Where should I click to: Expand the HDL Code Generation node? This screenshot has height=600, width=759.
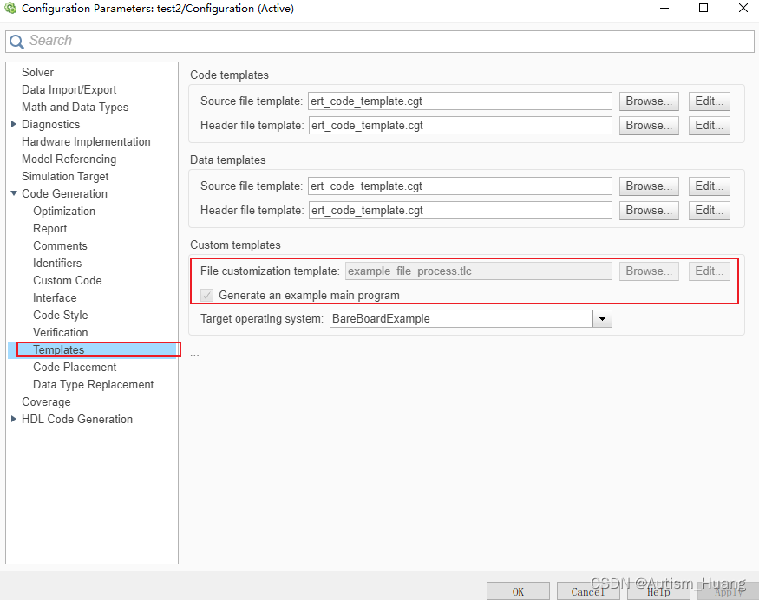14,419
